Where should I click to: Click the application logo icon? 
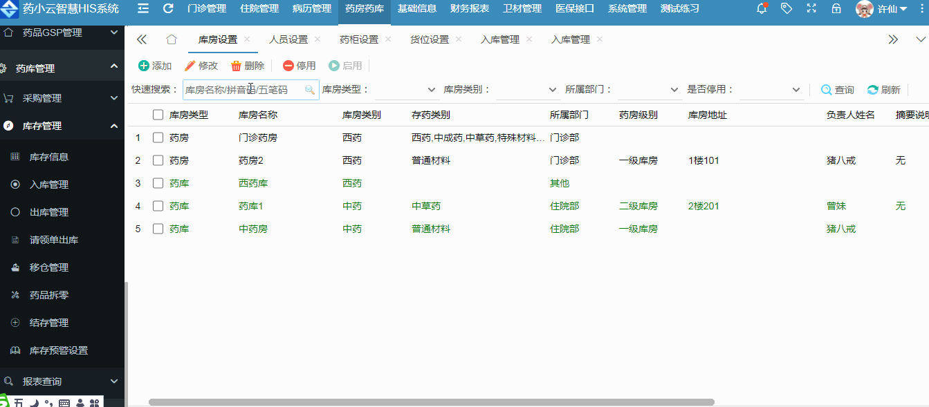pos(9,9)
